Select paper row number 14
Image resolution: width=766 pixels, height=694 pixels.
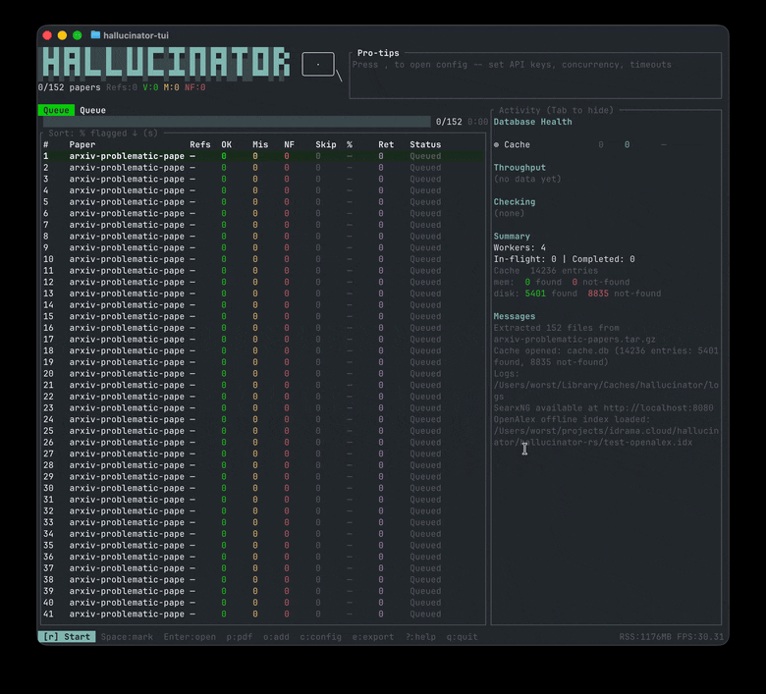[263, 304]
